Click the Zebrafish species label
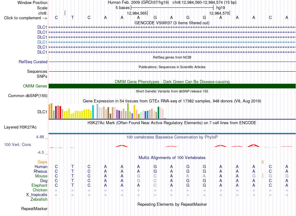 point(39,200)
